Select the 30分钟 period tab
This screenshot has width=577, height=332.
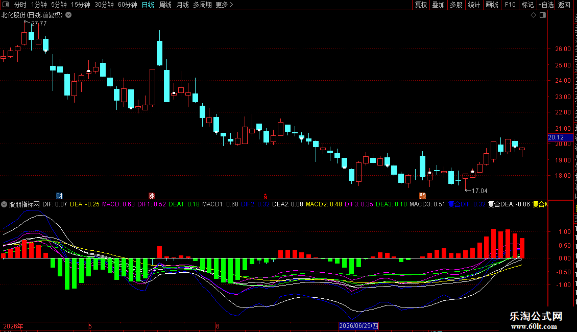104,5
